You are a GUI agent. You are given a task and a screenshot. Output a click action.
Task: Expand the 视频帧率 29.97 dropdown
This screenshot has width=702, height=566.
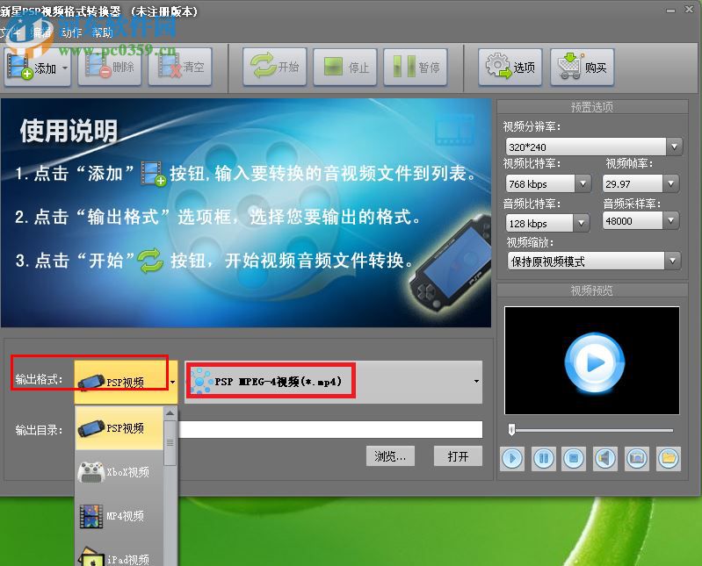point(670,183)
